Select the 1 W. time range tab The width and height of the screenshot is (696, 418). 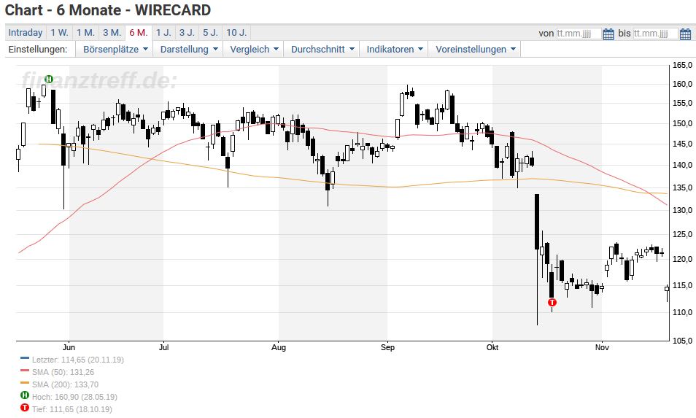point(59,33)
